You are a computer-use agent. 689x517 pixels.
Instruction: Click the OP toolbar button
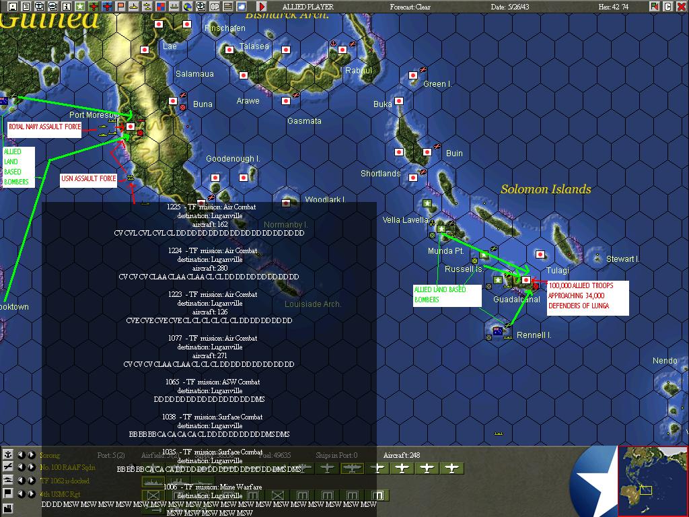pyautogui.click(x=215, y=7)
